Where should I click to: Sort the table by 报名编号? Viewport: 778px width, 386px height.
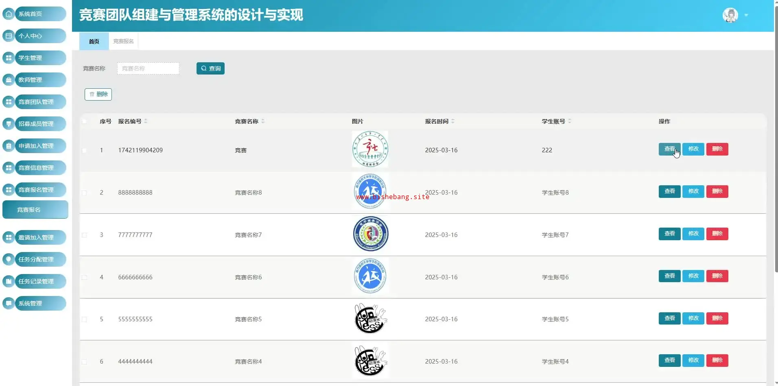tap(146, 121)
